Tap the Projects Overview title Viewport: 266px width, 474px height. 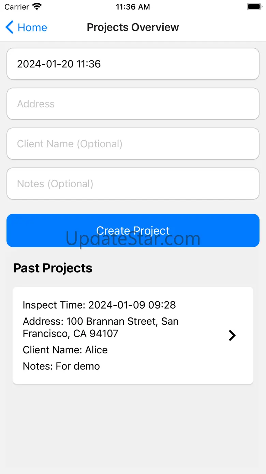[133, 27]
